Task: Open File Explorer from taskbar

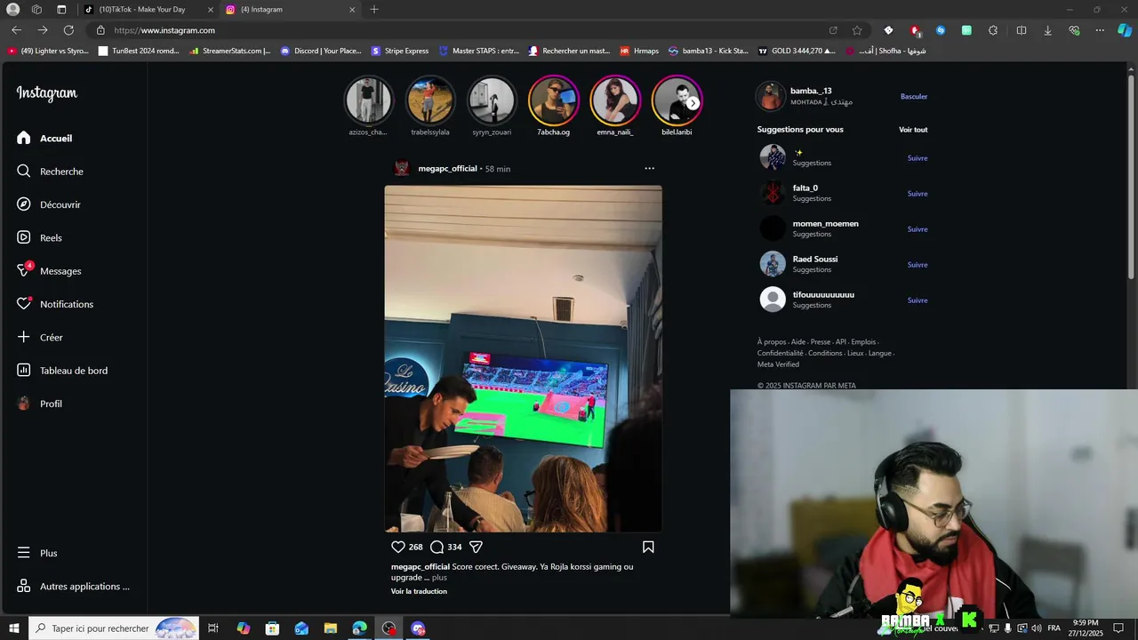Action: click(331, 628)
